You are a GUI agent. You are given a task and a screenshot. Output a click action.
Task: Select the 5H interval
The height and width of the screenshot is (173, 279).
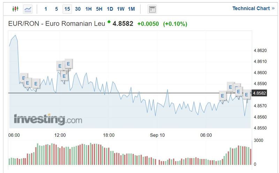click(x=99, y=9)
